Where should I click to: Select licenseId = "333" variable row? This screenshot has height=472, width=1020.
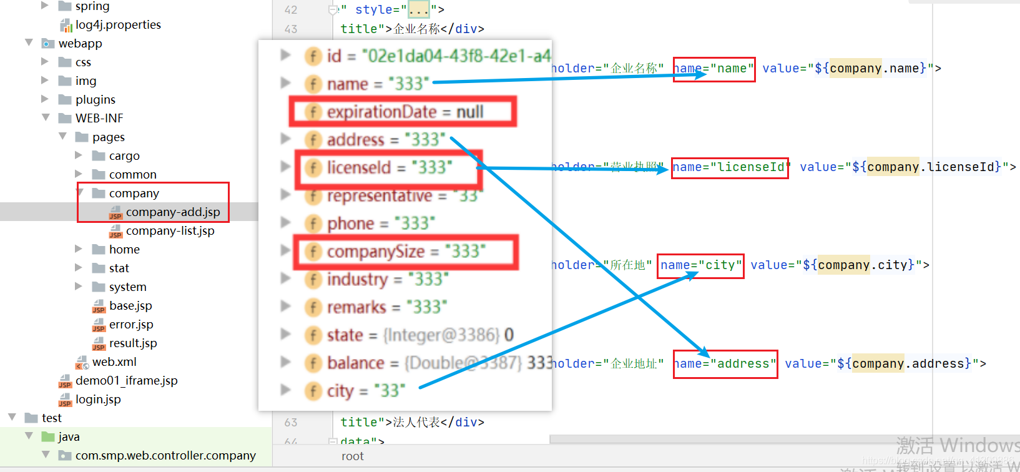pyautogui.click(x=390, y=167)
